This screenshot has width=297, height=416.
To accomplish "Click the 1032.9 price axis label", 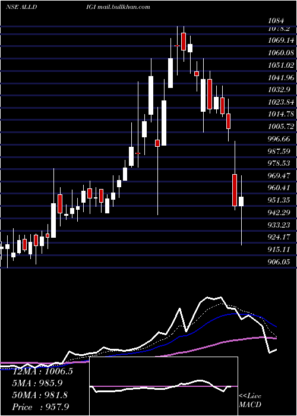I will 279,89.
